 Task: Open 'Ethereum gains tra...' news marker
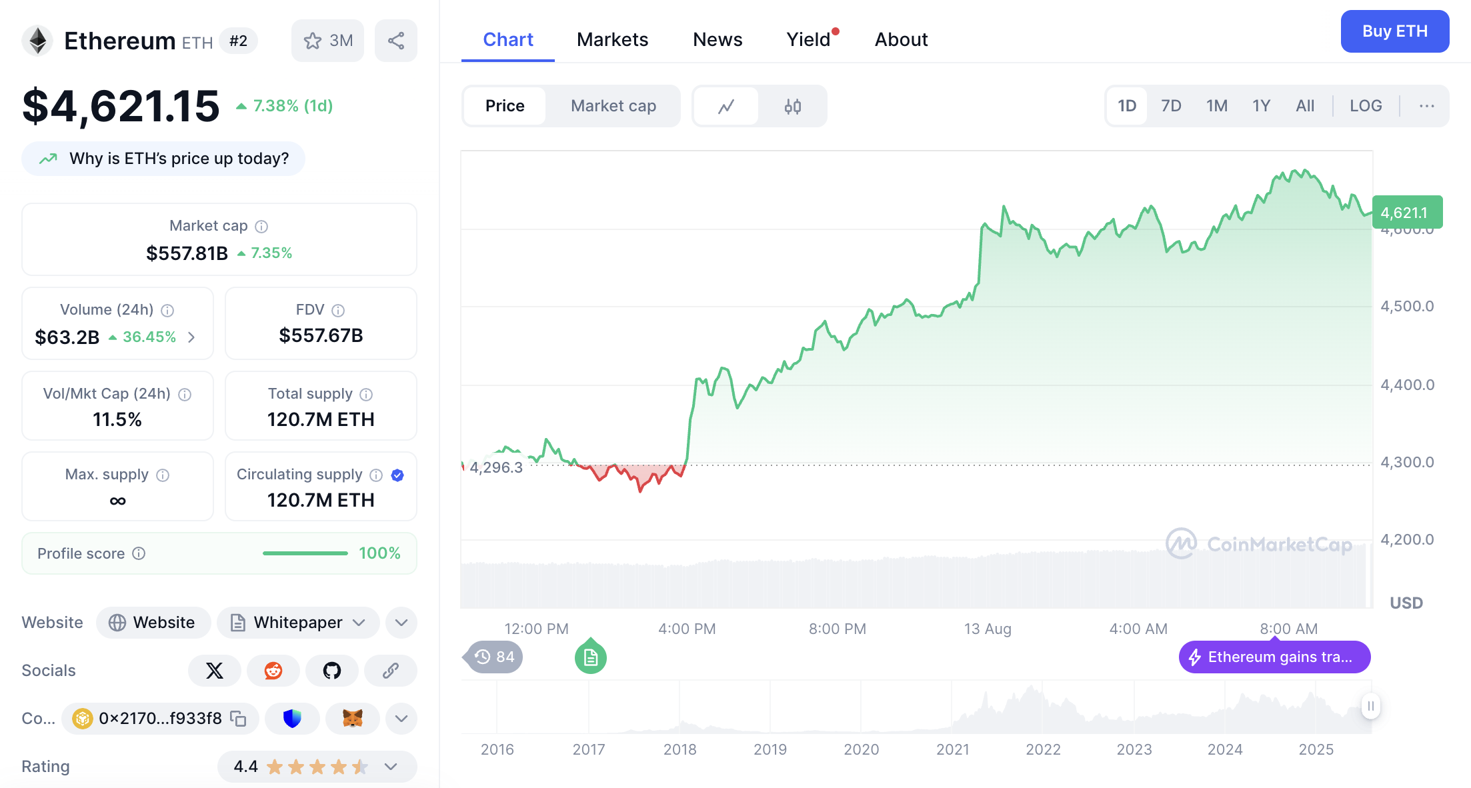click(x=1274, y=657)
